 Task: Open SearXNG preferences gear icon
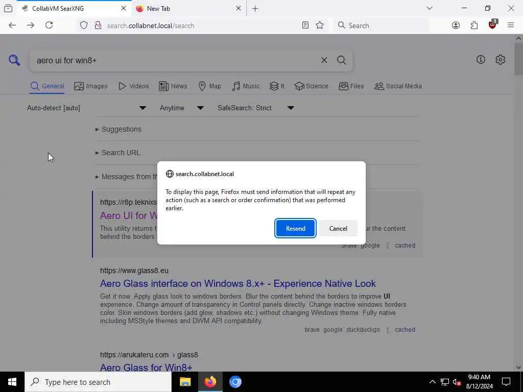pyautogui.click(x=500, y=60)
